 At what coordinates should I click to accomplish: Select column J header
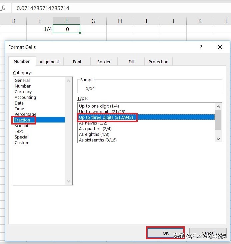click(x=173, y=21)
